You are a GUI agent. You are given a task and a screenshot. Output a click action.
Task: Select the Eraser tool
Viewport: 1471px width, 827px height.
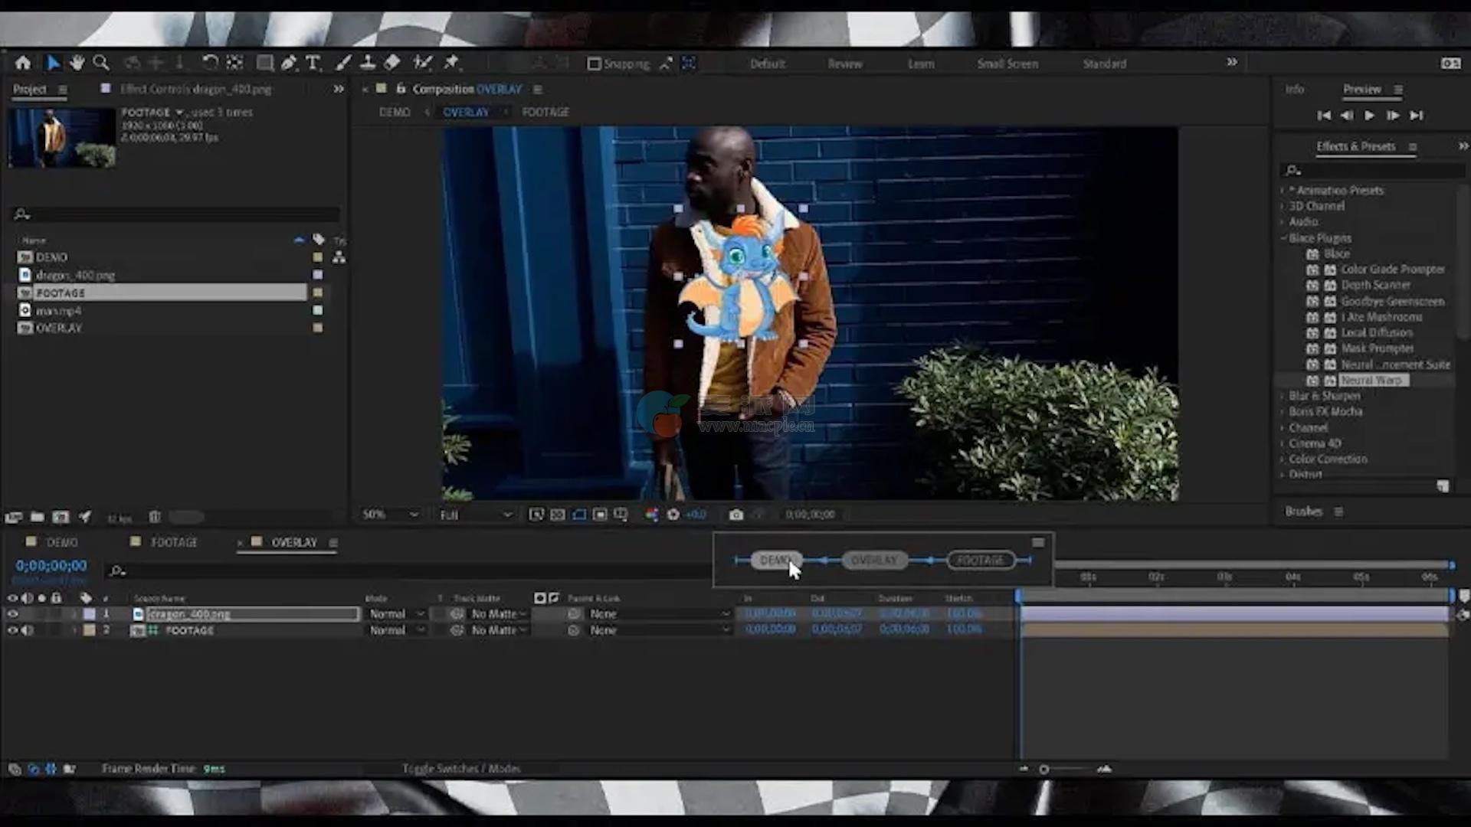coord(392,63)
